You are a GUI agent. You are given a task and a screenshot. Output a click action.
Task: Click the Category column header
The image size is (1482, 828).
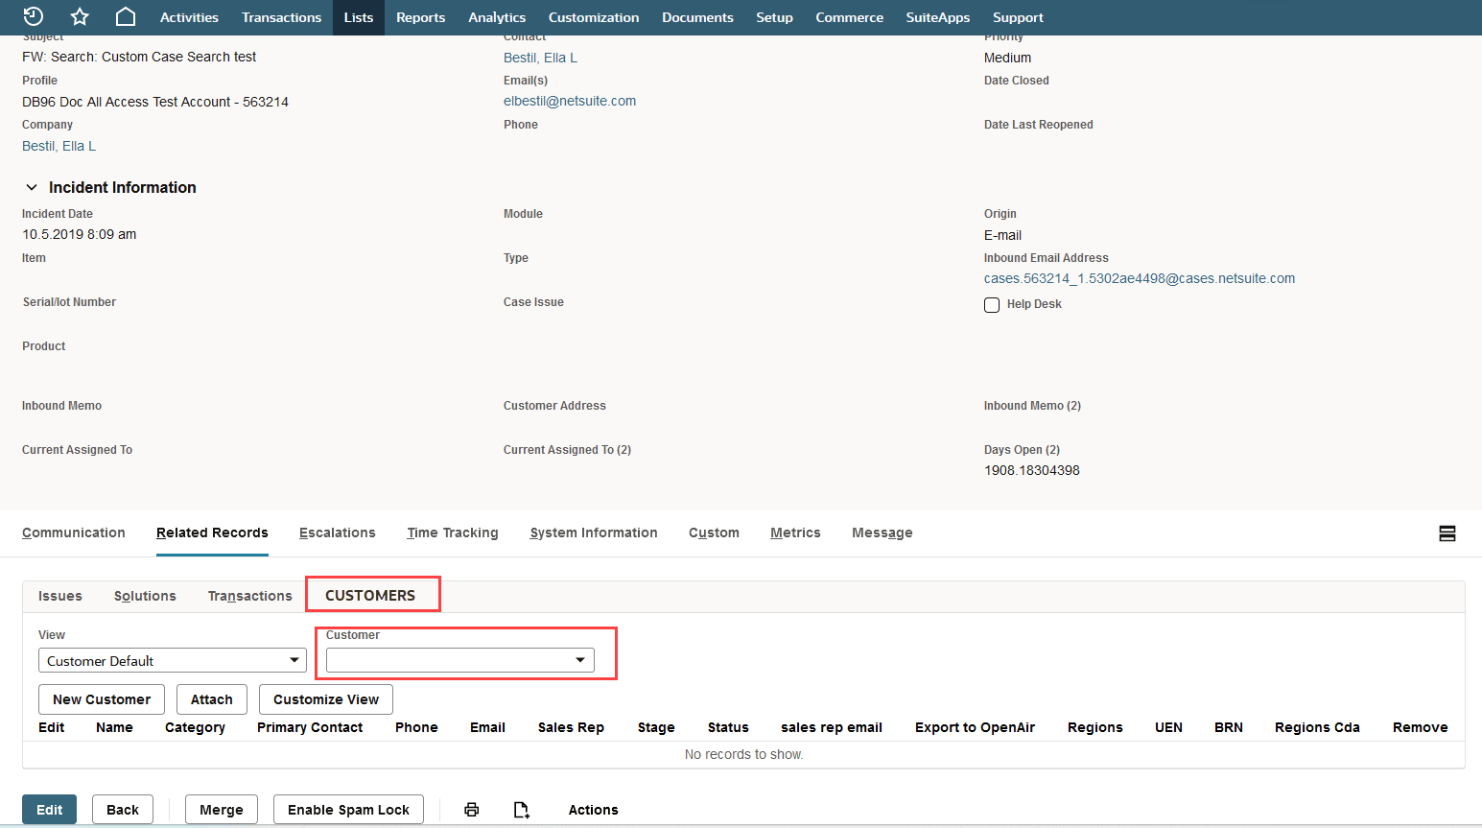coord(195,727)
